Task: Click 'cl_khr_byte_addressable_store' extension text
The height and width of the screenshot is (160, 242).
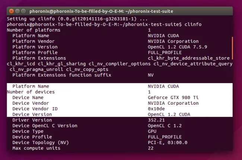Action: (x=189, y=58)
